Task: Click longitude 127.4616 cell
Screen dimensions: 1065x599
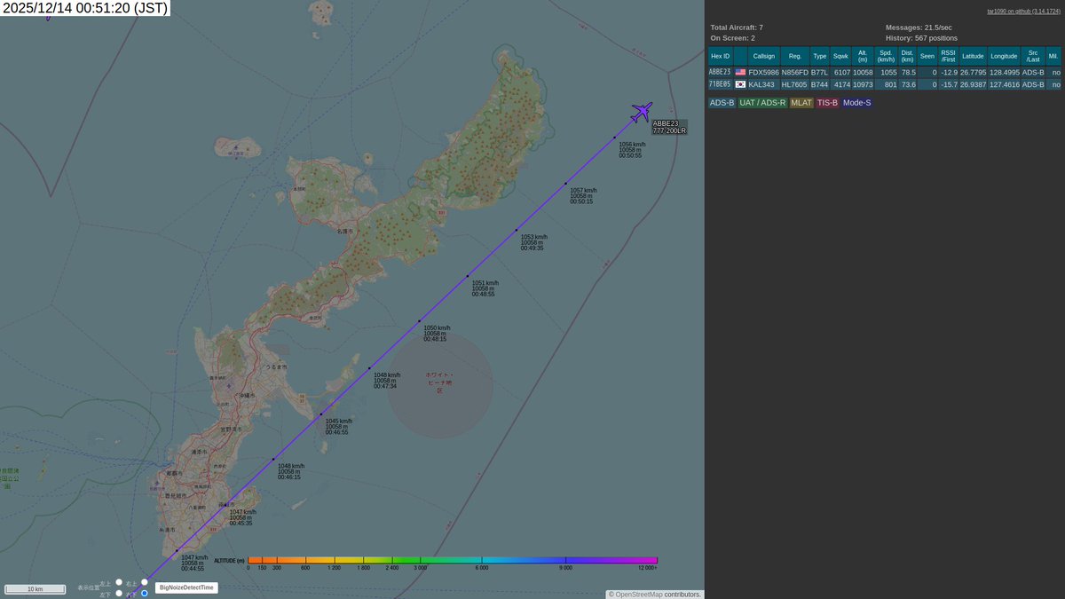Action: pyautogui.click(x=1004, y=84)
